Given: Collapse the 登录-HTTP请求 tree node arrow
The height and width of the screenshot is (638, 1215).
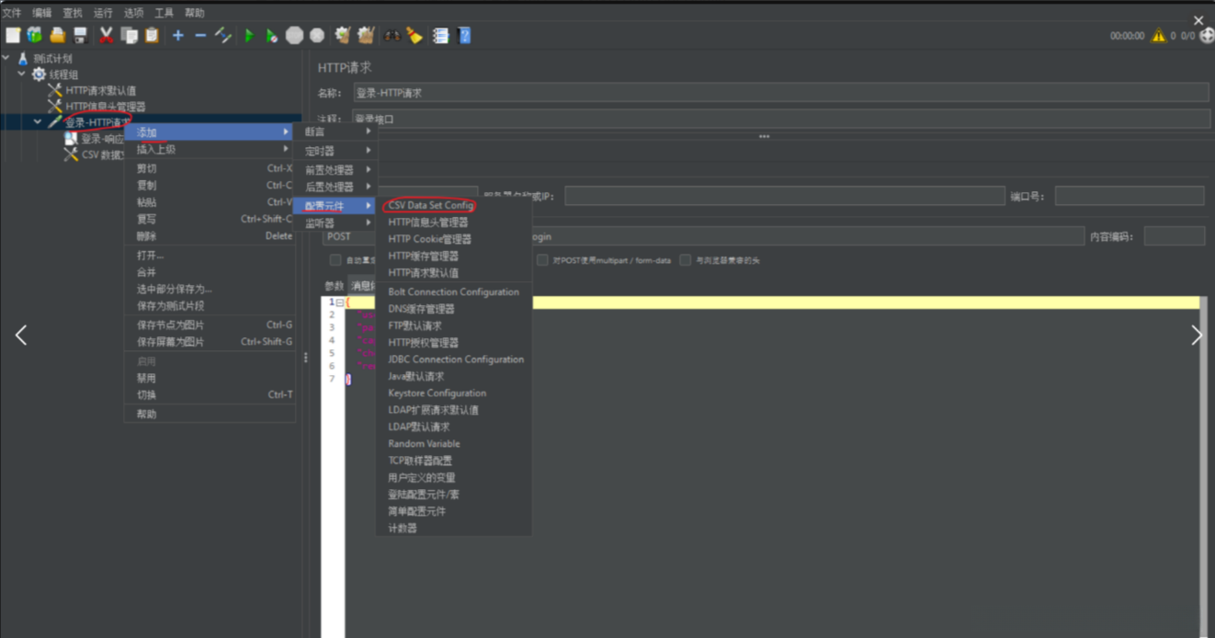Looking at the screenshot, I should [x=38, y=121].
